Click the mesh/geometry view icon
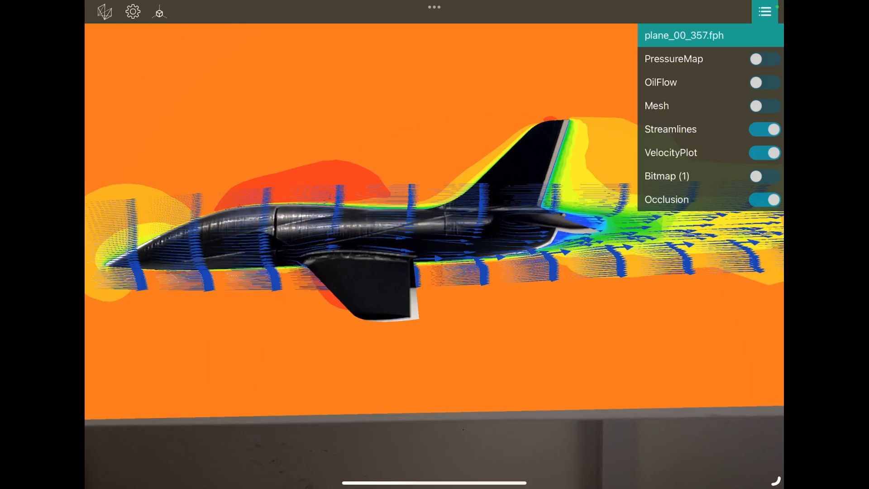This screenshot has width=869, height=489. click(x=105, y=11)
